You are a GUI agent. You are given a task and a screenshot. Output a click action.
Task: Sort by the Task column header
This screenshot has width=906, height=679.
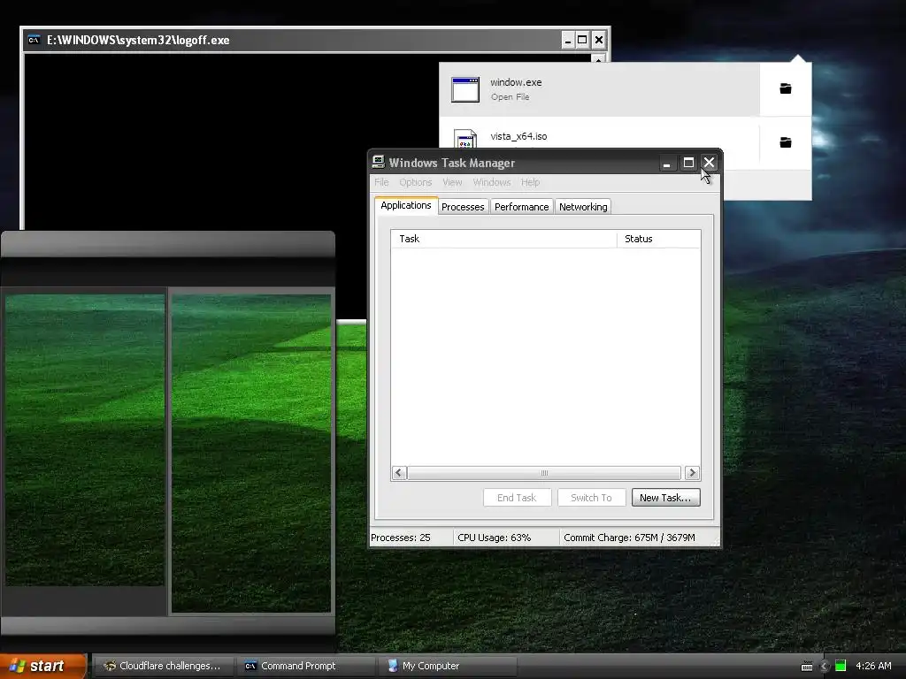coord(503,239)
